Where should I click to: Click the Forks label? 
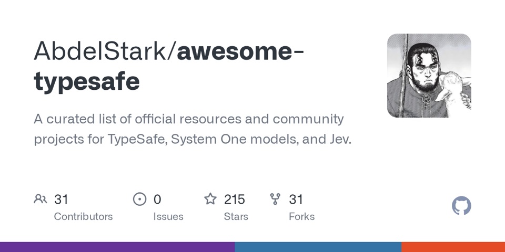(301, 217)
